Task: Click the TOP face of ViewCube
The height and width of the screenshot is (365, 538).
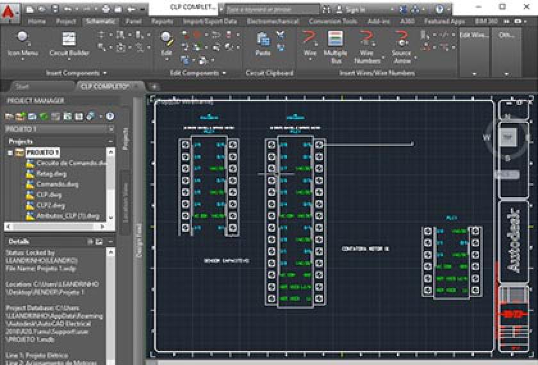Action: click(x=508, y=136)
